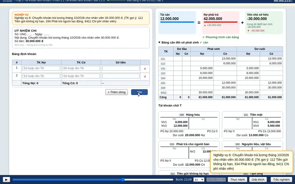The height and width of the screenshot is (184, 295).
Task: Click the 111 Tiền mặt T-account header
Action: click(253, 115)
